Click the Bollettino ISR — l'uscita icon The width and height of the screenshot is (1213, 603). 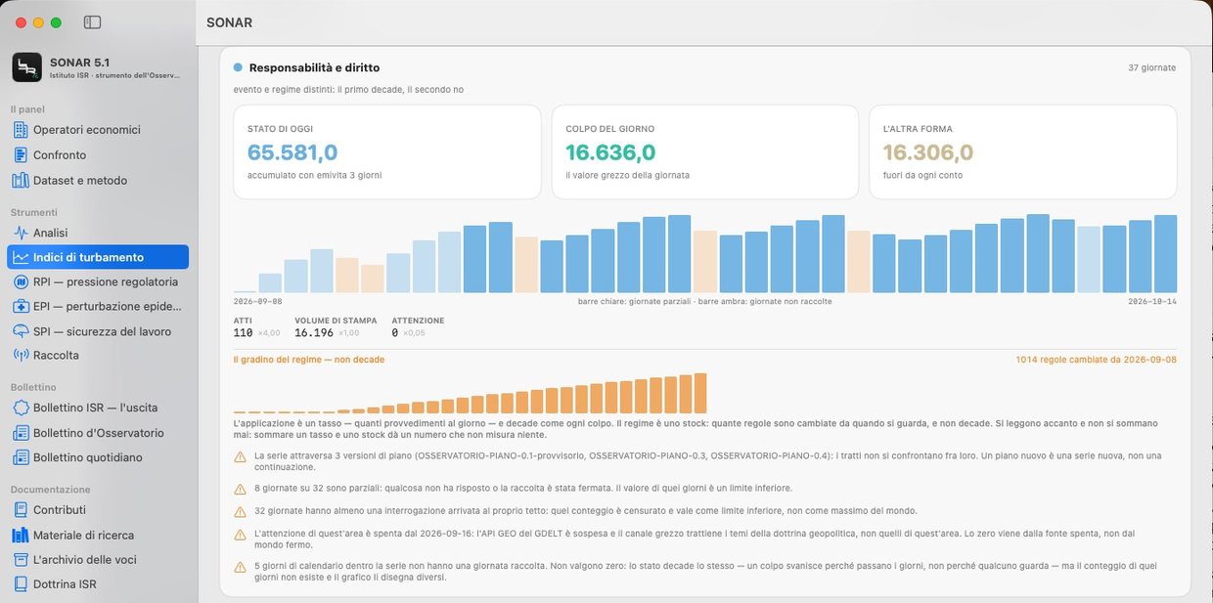(22, 408)
